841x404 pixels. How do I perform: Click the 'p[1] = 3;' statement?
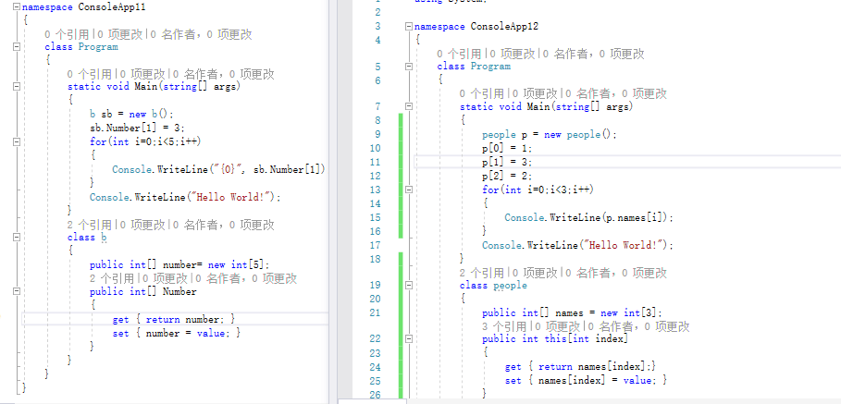pyautogui.click(x=507, y=163)
